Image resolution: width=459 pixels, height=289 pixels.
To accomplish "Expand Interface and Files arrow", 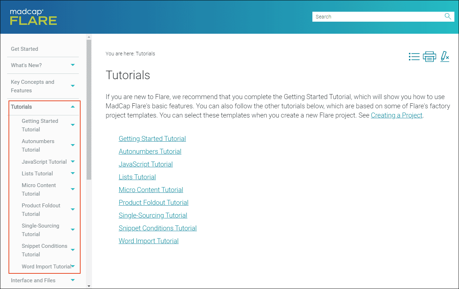I will (73, 280).
